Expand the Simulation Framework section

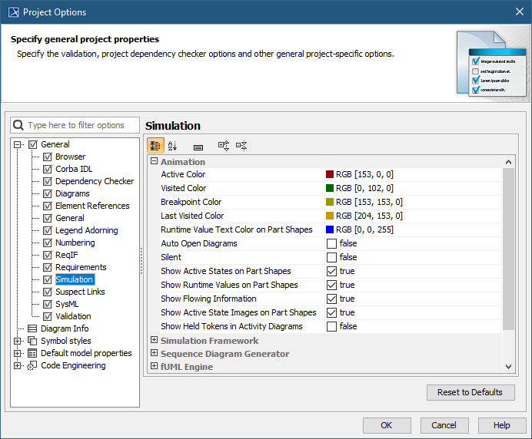pyautogui.click(x=154, y=340)
